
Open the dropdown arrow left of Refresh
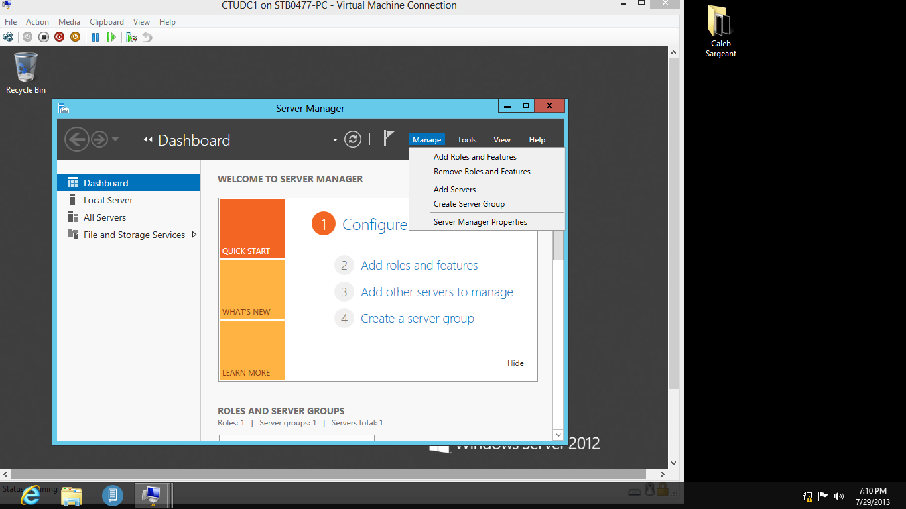[x=335, y=140]
